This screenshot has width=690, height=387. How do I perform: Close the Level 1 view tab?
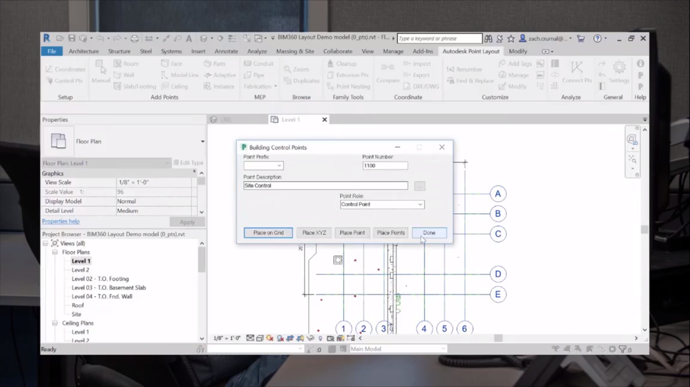click(x=325, y=119)
